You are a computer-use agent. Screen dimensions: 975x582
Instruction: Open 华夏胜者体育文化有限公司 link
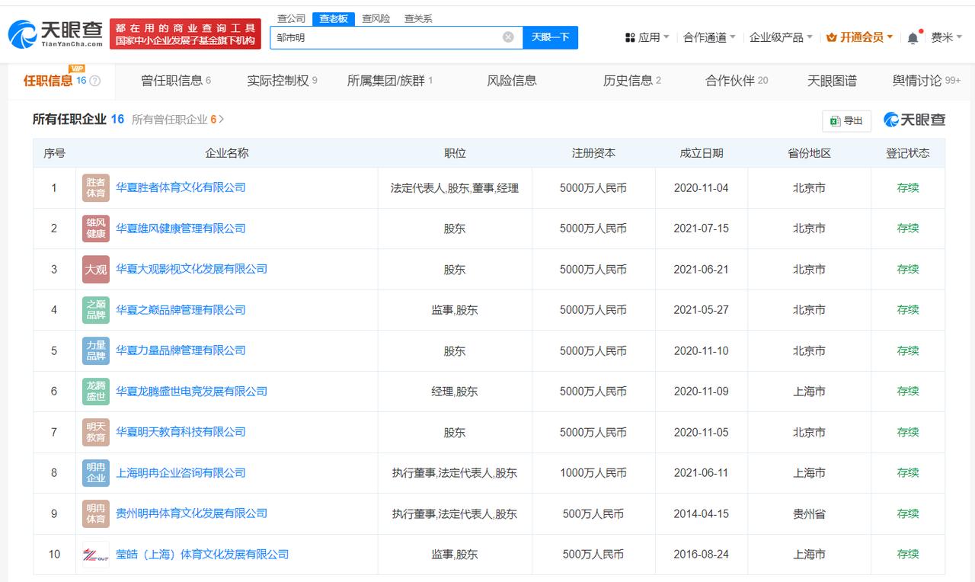181,187
